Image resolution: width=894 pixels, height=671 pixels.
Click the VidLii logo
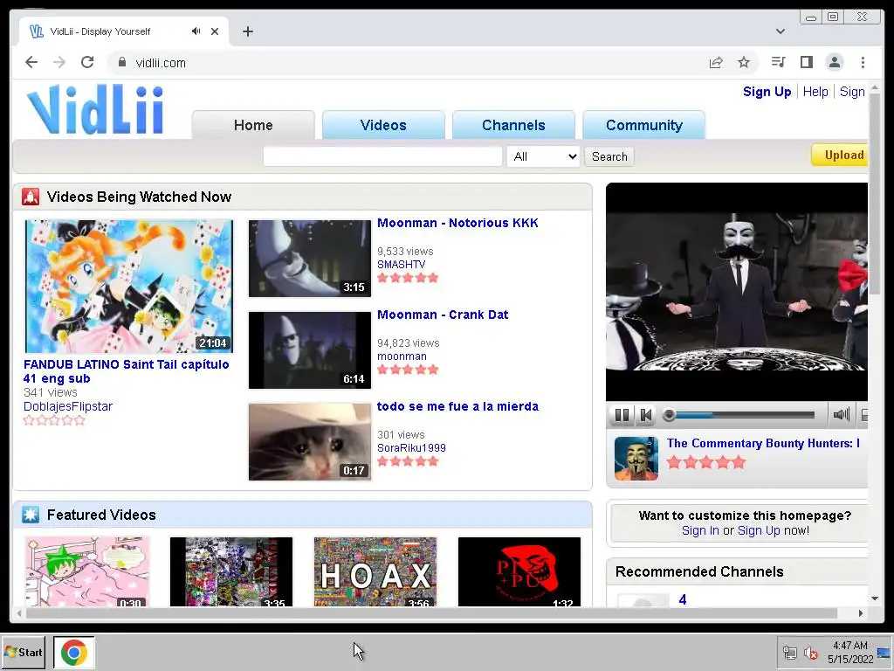click(94, 109)
